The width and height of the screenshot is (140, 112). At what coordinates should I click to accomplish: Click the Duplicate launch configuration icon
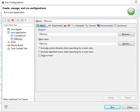point(9,20)
